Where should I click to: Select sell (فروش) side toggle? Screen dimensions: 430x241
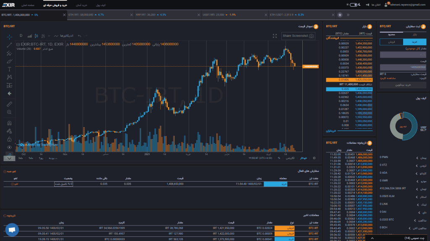pyautogui.click(x=391, y=42)
